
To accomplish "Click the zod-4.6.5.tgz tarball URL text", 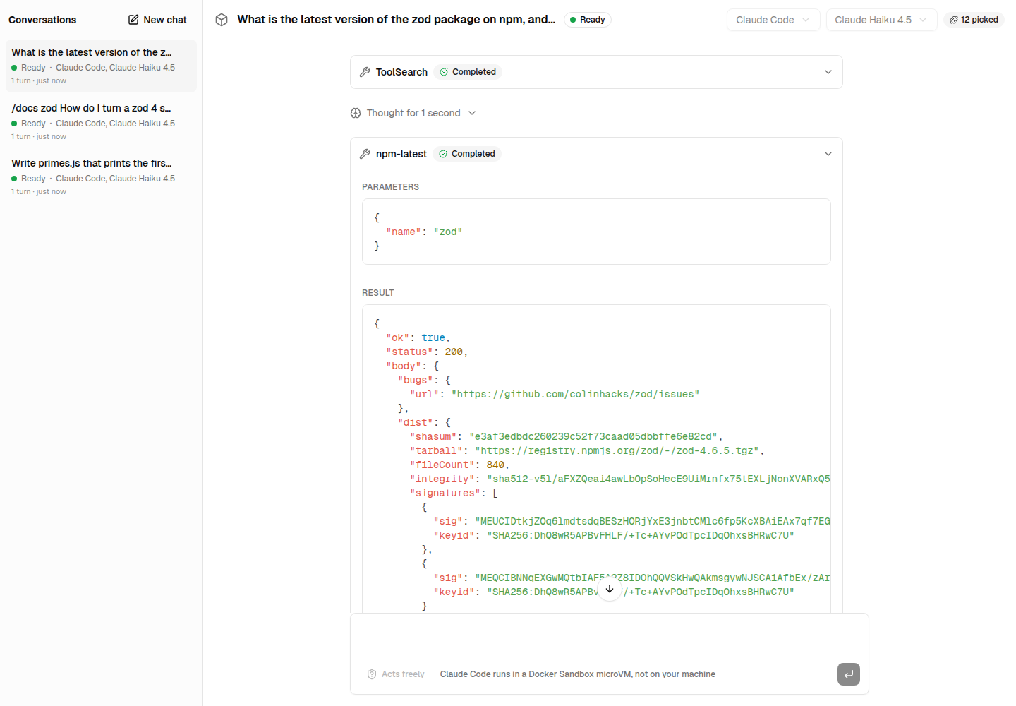I will 619,450.
